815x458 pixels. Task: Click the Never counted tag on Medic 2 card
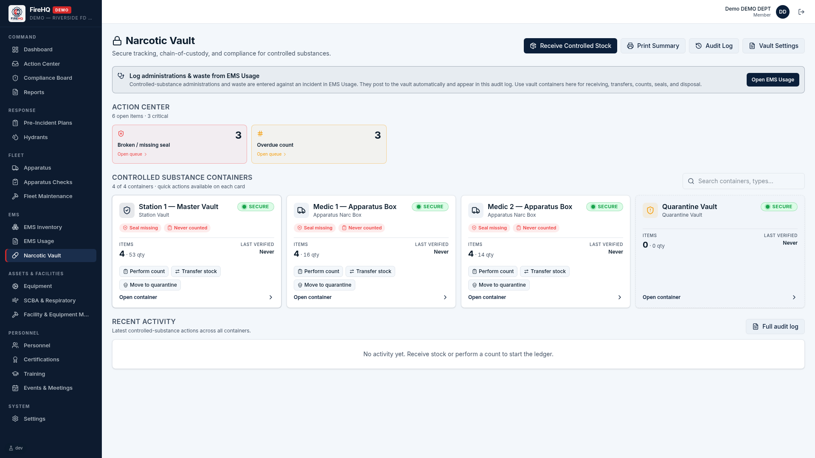pyautogui.click(x=536, y=228)
